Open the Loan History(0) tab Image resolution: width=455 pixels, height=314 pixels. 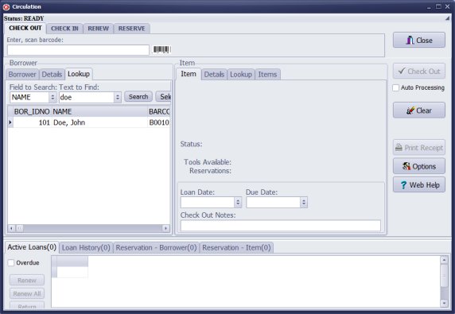pos(86,247)
